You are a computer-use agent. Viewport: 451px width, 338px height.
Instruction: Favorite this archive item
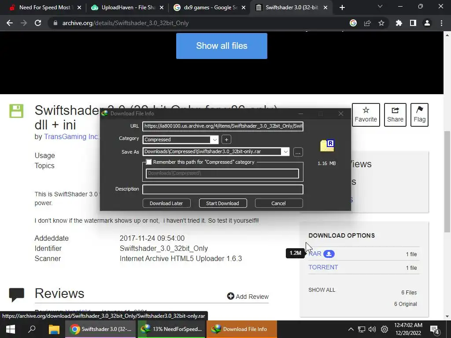[366, 115]
